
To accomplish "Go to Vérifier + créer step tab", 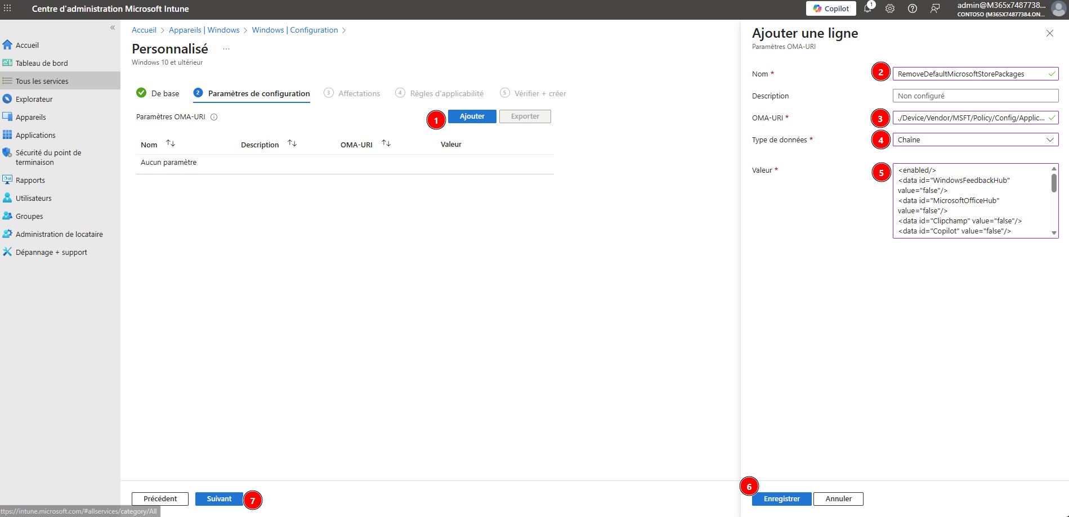I will click(533, 93).
